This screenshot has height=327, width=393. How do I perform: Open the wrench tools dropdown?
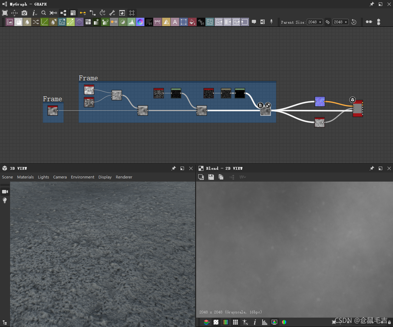[x=112, y=13]
